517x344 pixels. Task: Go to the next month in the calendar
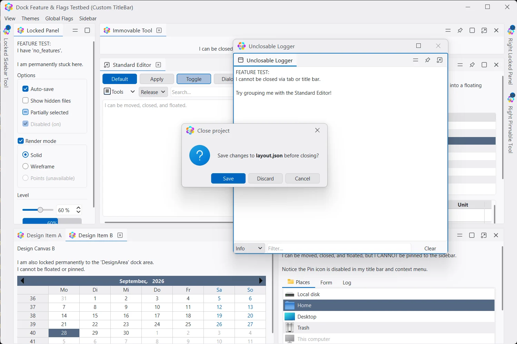[x=261, y=281]
